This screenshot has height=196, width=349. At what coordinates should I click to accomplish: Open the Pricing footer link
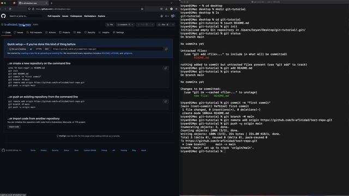pyautogui.click(x=104, y=150)
